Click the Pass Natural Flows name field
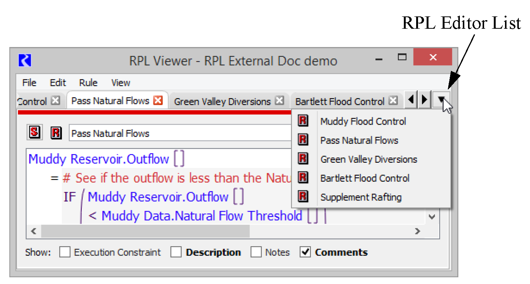 [x=179, y=133]
